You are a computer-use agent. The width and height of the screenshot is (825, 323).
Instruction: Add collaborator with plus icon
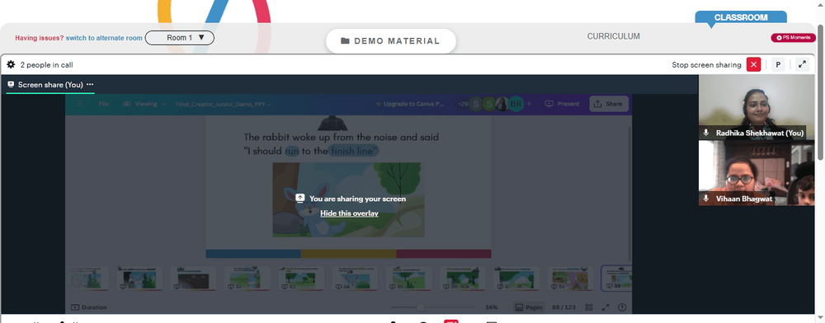tap(530, 104)
